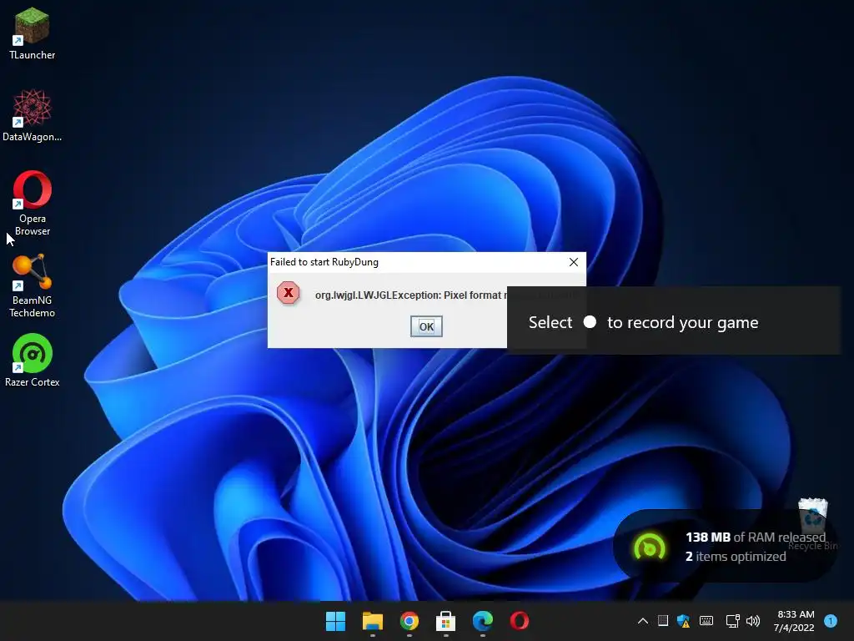
Task: Click the '2 items optimized' text
Action: click(736, 557)
